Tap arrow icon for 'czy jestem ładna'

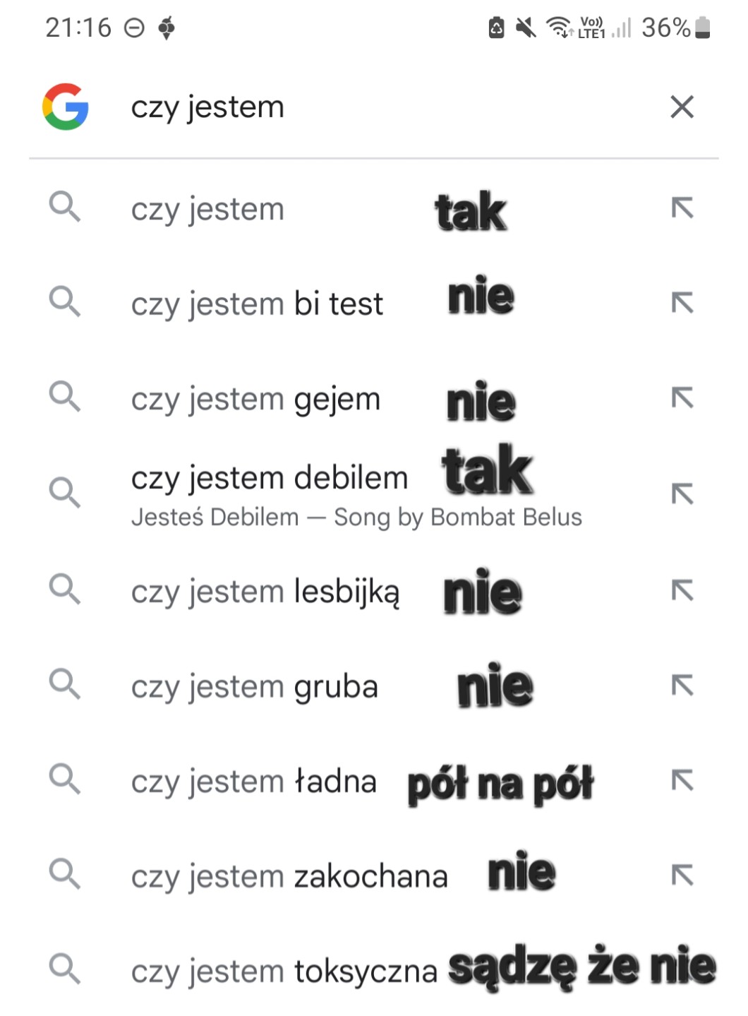[682, 780]
